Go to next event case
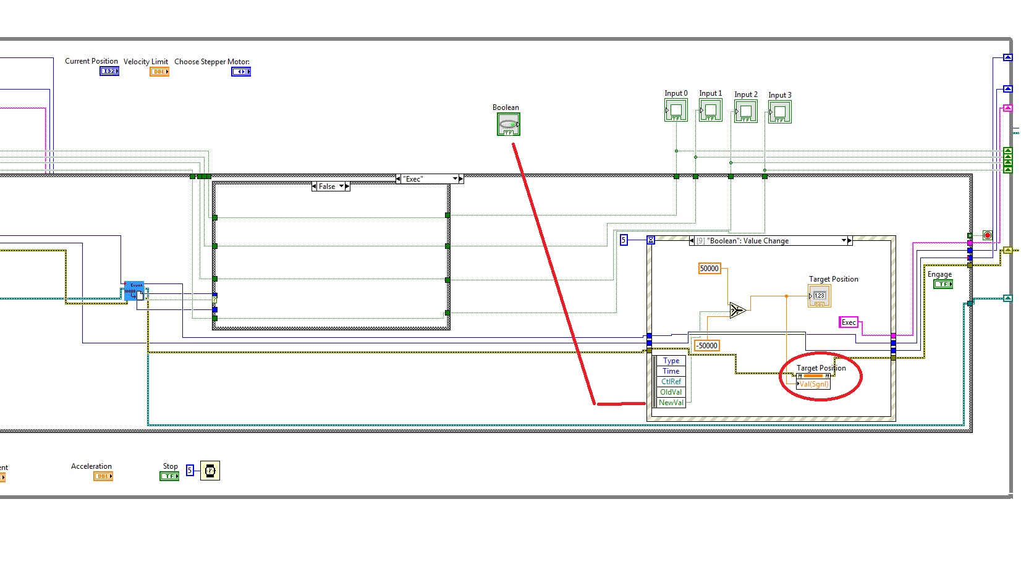The image size is (1021, 562). [850, 241]
